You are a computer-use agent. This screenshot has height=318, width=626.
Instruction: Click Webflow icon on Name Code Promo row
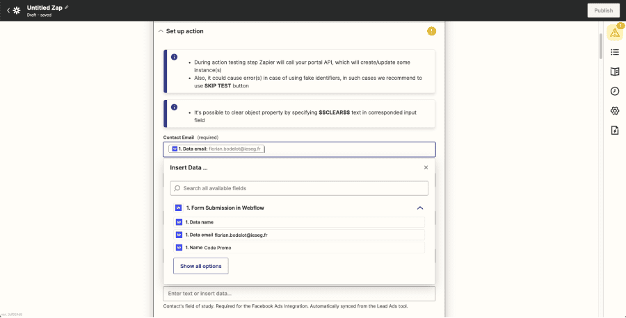click(x=179, y=247)
